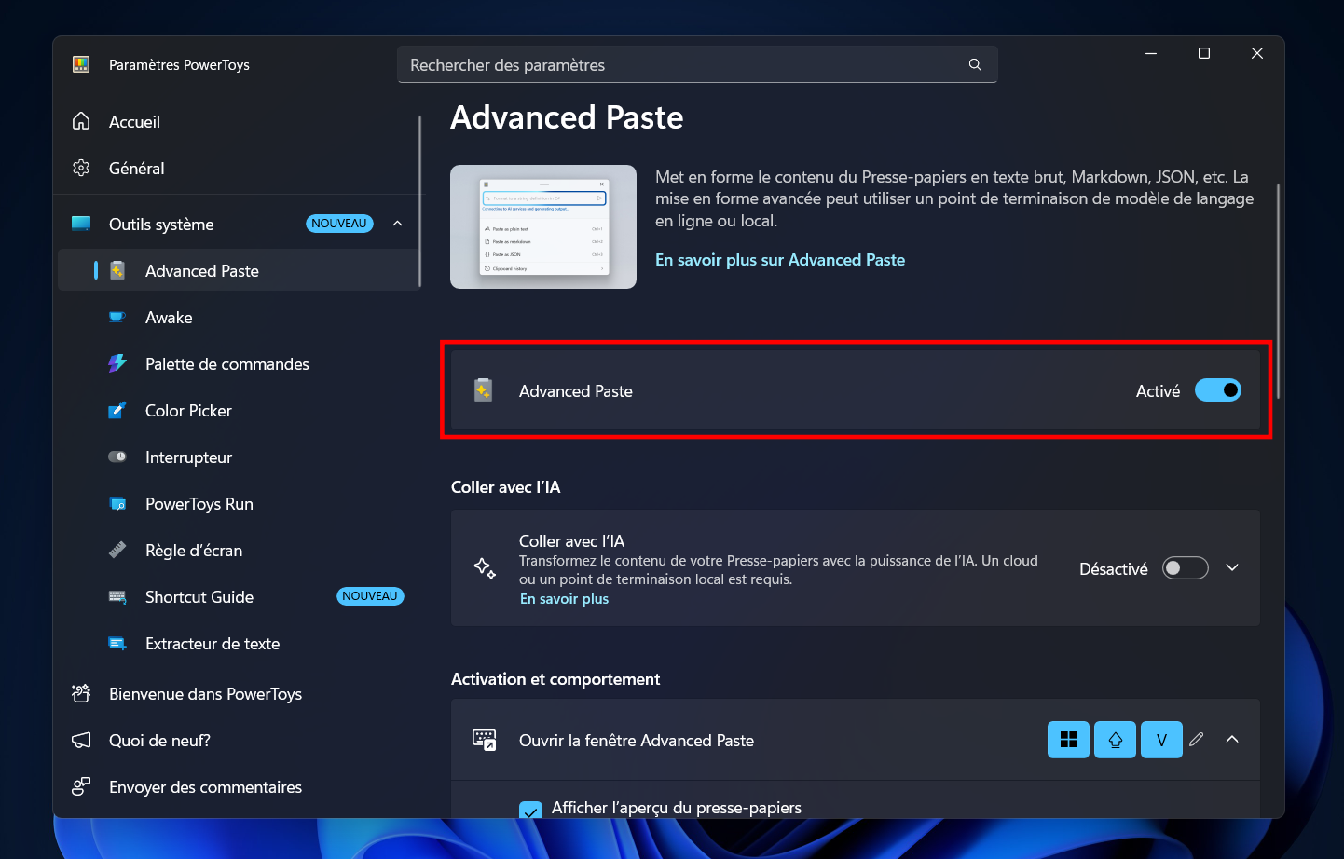Click the Advanced Paste page heading
The width and height of the screenshot is (1344, 859).
coord(567,117)
